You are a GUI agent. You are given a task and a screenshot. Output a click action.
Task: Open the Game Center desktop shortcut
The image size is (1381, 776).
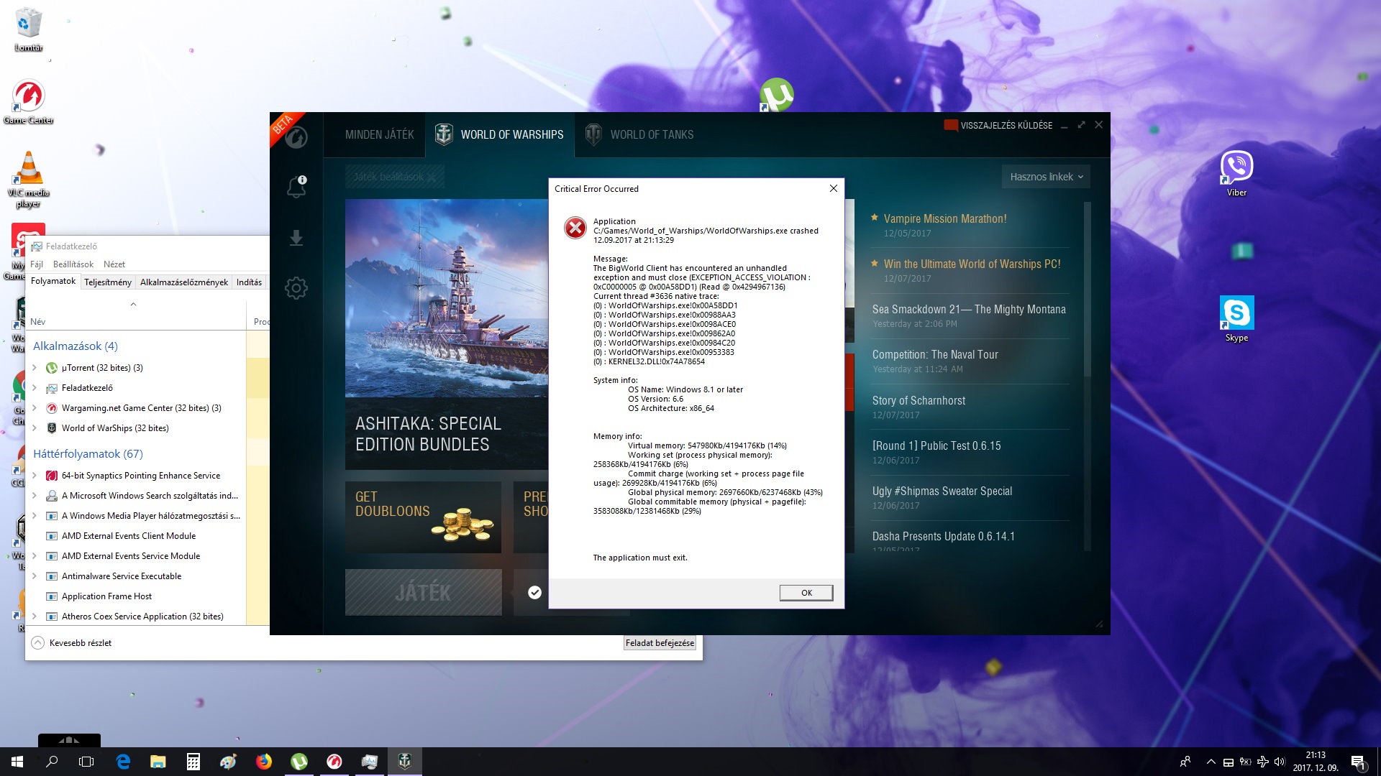point(29,101)
